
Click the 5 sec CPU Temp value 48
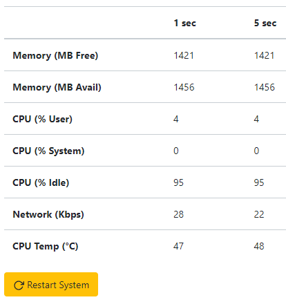259,246
